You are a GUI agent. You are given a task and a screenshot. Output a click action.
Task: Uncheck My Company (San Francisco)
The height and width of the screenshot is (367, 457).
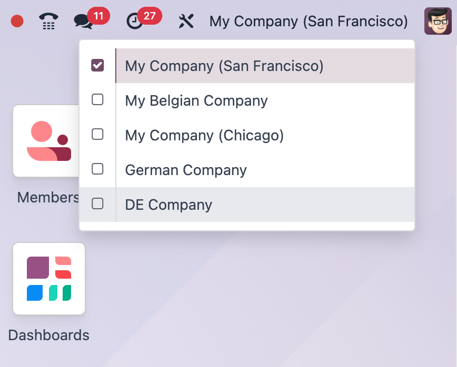tap(97, 66)
